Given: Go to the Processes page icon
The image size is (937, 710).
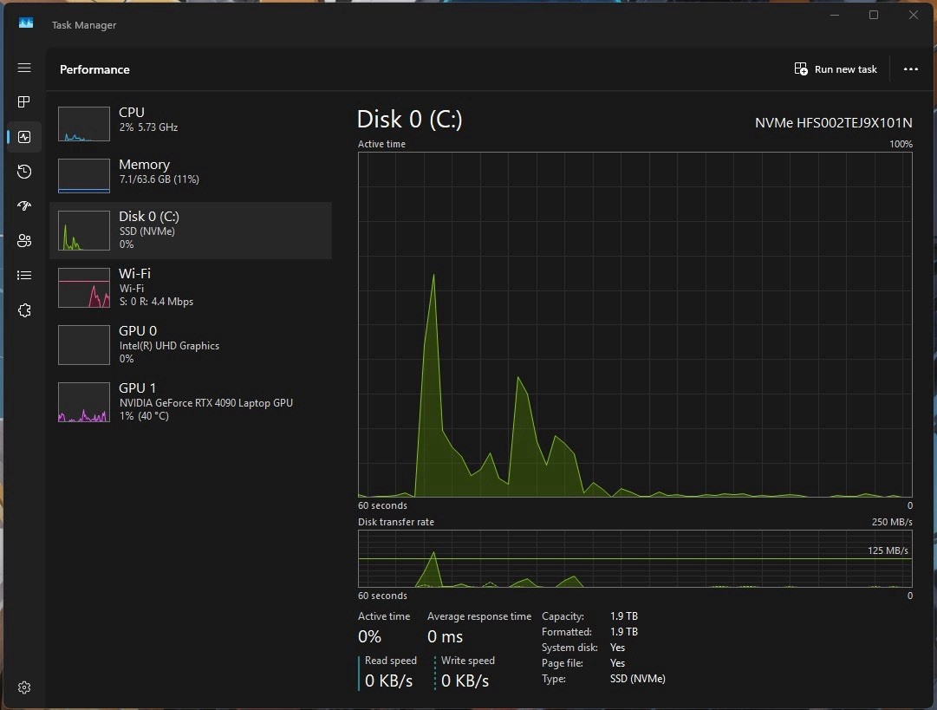Looking at the screenshot, I should point(24,102).
